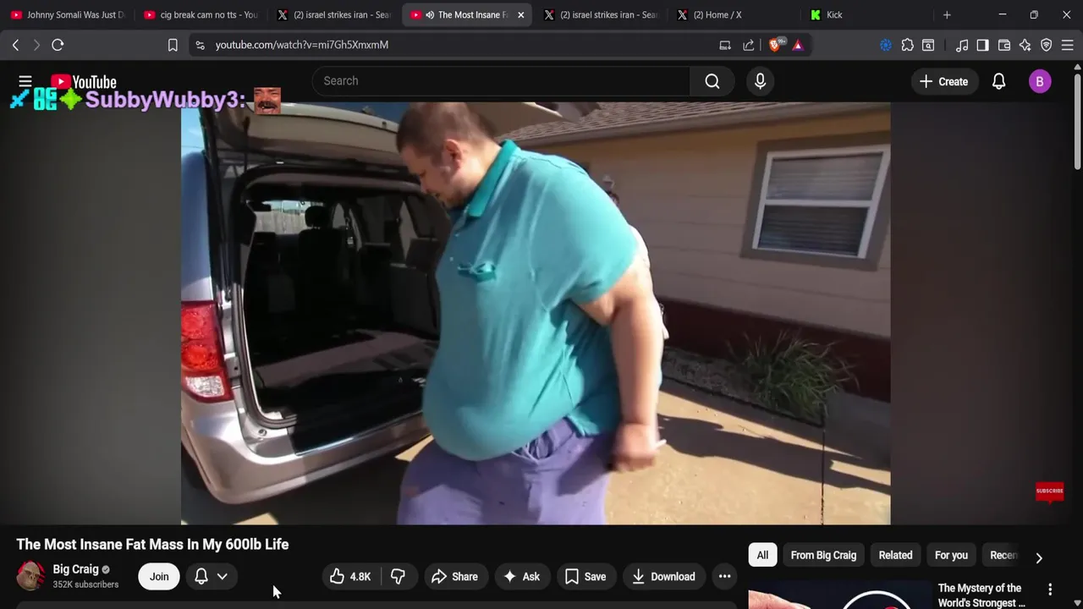Click the search magnifier button
The height and width of the screenshot is (609, 1083).
tap(712, 81)
